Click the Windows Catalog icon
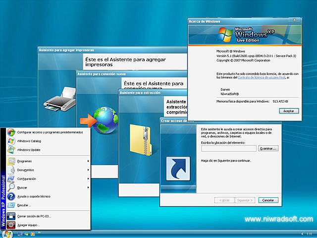Viewport: 317px width, 238px height. (x=11, y=141)
